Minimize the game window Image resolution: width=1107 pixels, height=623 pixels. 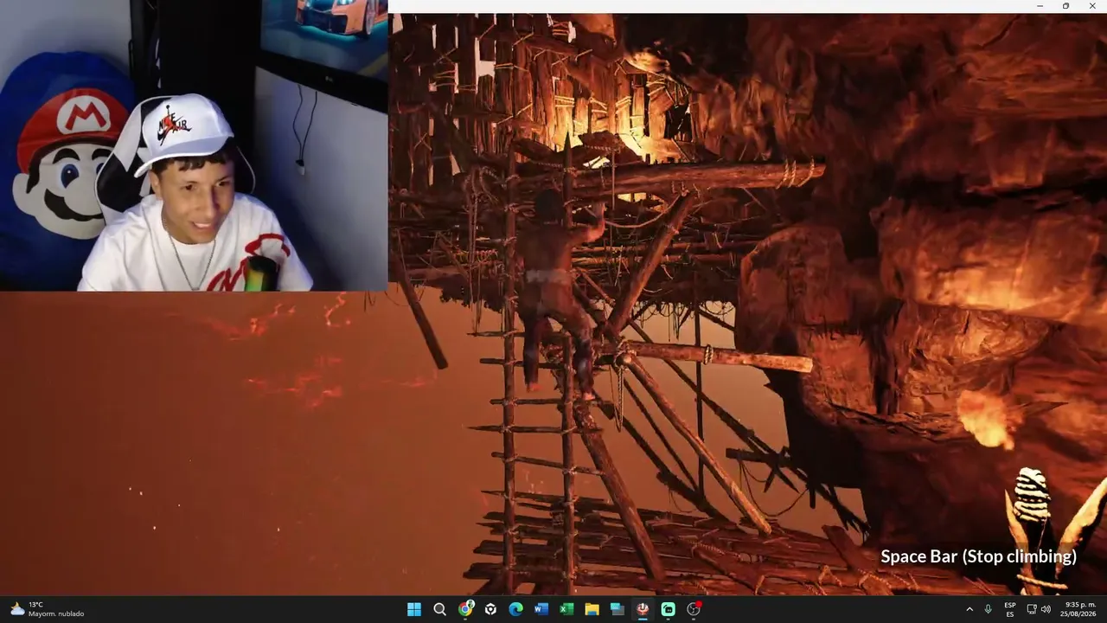point(1040,6)
